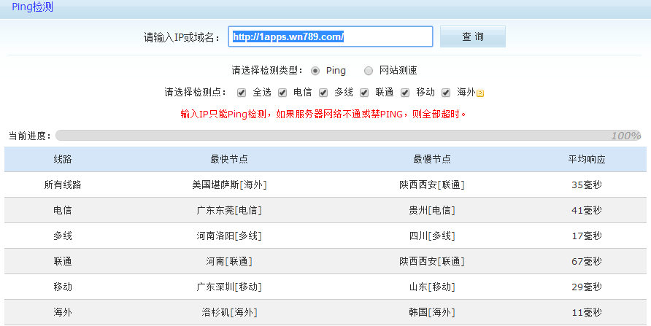Select the Ping radio button

(315, 71)
